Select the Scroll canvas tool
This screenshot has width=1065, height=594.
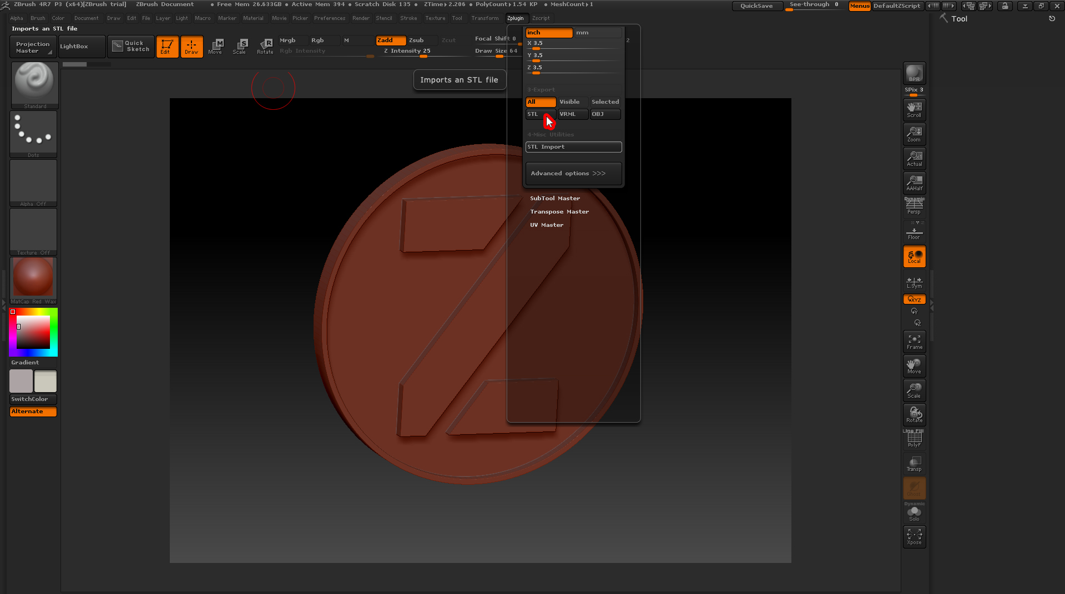tap(914, 110)
